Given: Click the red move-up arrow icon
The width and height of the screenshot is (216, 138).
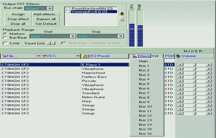Looking at the screenshot, I should click(122, 13).
